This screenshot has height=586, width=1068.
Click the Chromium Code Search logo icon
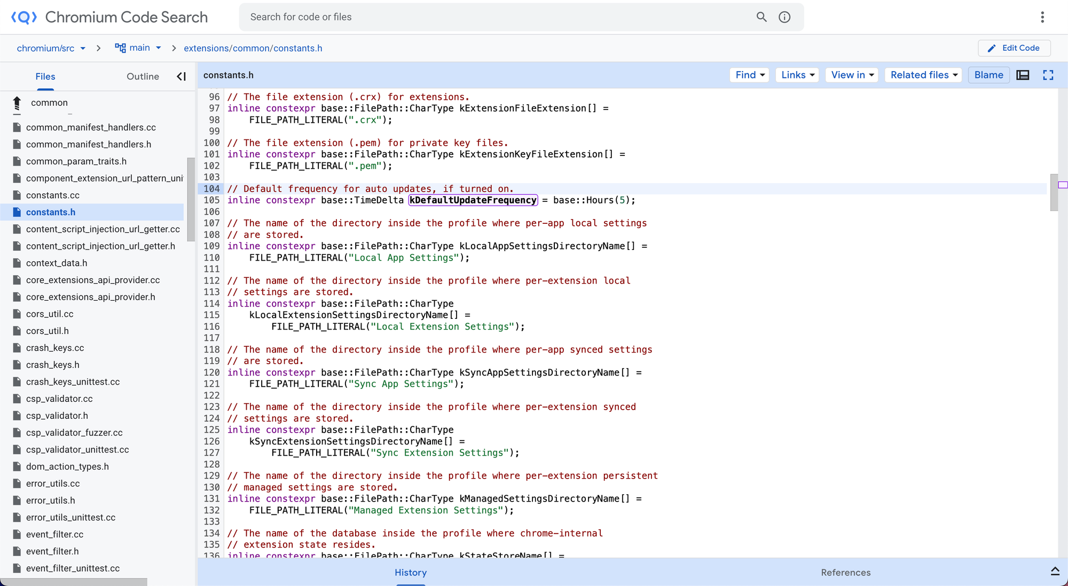click(x=24, y=17)
